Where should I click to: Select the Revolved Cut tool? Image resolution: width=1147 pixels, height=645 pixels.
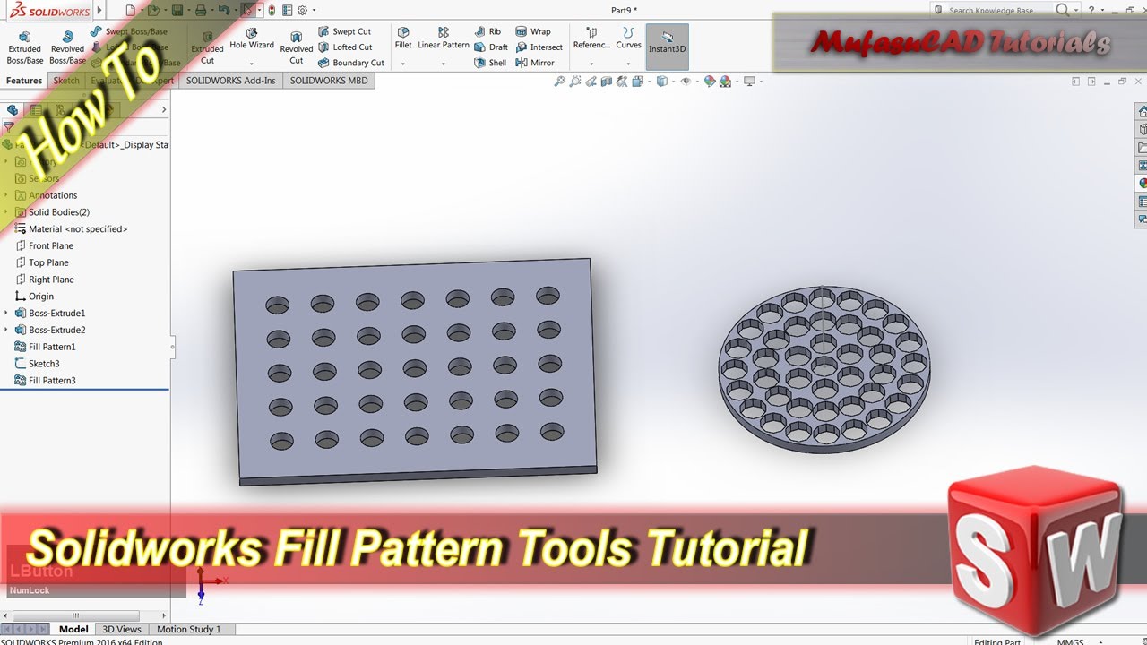pyautogui.click(x=297, y=47)
